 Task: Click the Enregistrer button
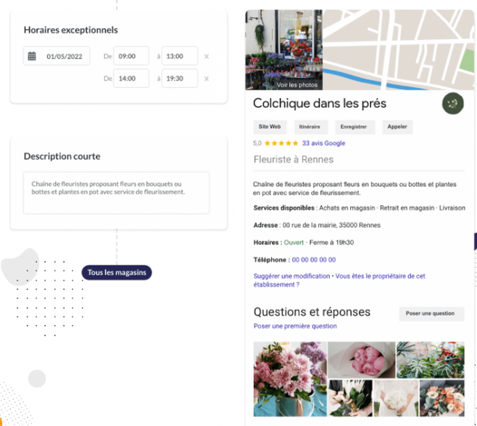pos(355,127)
